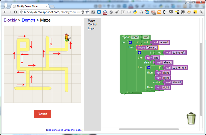Open the Google +1 extension showing 12
The image size is (206, 135).
coord(153,12)
